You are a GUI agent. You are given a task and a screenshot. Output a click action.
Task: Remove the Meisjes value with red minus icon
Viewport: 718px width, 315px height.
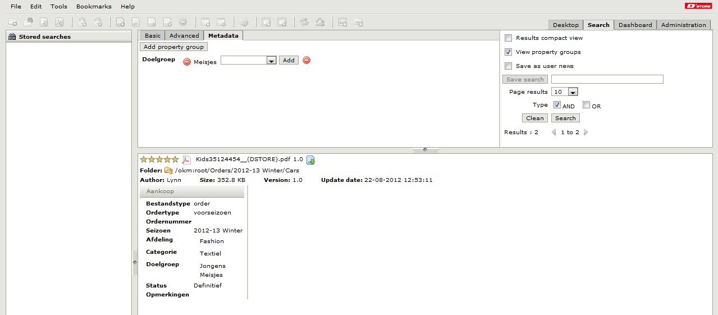point(187,62)
